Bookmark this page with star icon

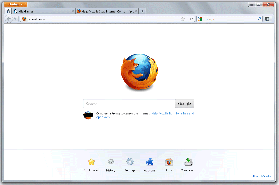[183, 19]
